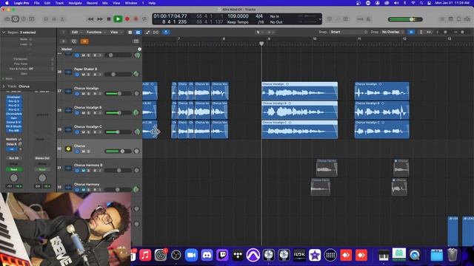
Task: Fast forward the playhead
Action: pyautogui.click(x=100, y=19)
